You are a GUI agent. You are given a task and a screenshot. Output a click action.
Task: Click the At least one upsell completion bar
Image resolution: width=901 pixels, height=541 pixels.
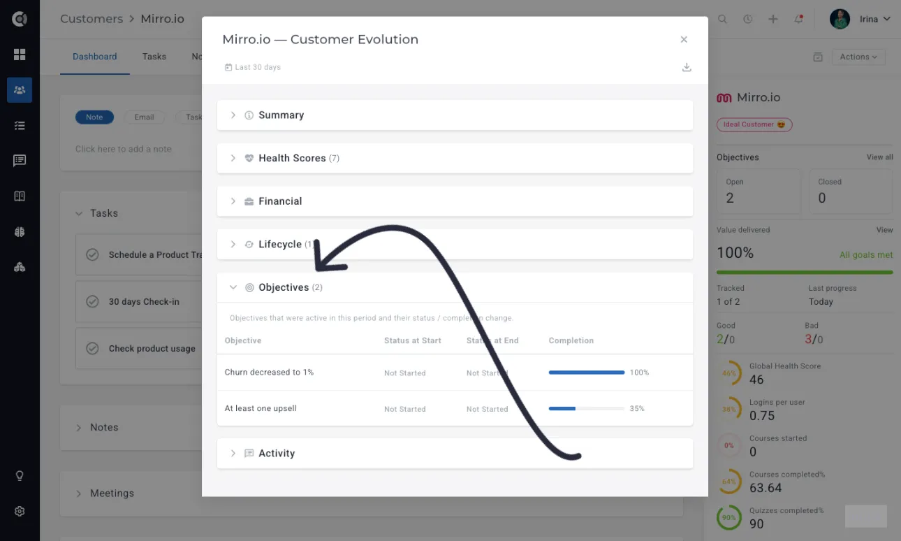pyautogui.click(x=587, y=409)
